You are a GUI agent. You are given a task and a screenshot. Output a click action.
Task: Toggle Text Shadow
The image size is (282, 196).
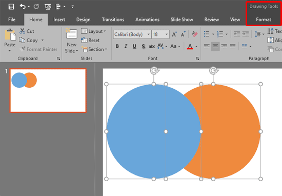143,47
